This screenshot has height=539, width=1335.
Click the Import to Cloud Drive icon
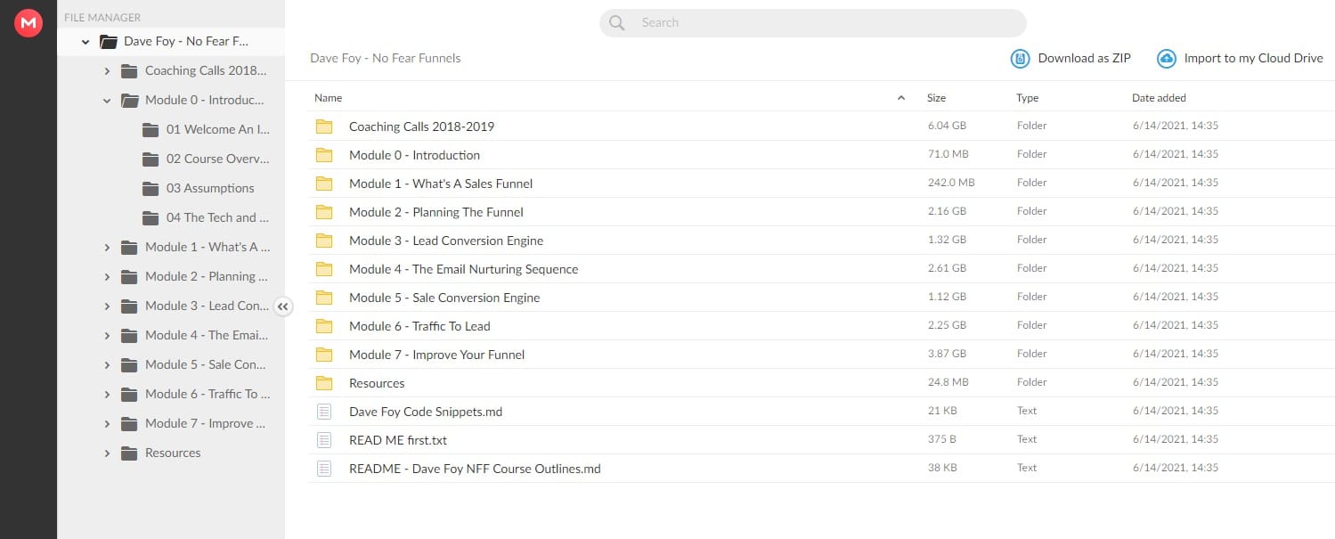1166,59
